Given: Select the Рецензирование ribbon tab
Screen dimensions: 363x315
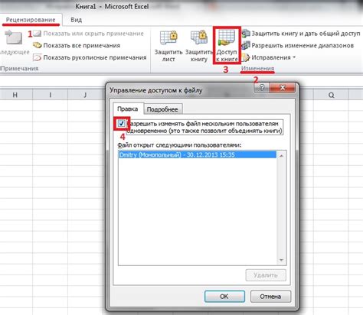Looking at the screenshot, I should (x=31, y=20).
